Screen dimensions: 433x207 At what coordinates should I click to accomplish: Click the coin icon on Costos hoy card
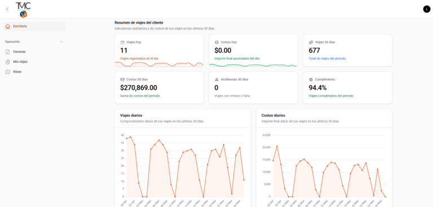(216, 42)
